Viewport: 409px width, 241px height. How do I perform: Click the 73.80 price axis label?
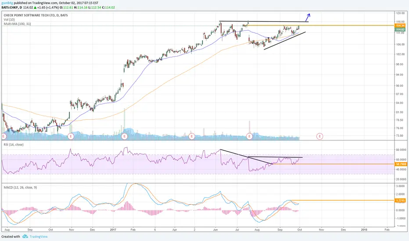point(400,135)
